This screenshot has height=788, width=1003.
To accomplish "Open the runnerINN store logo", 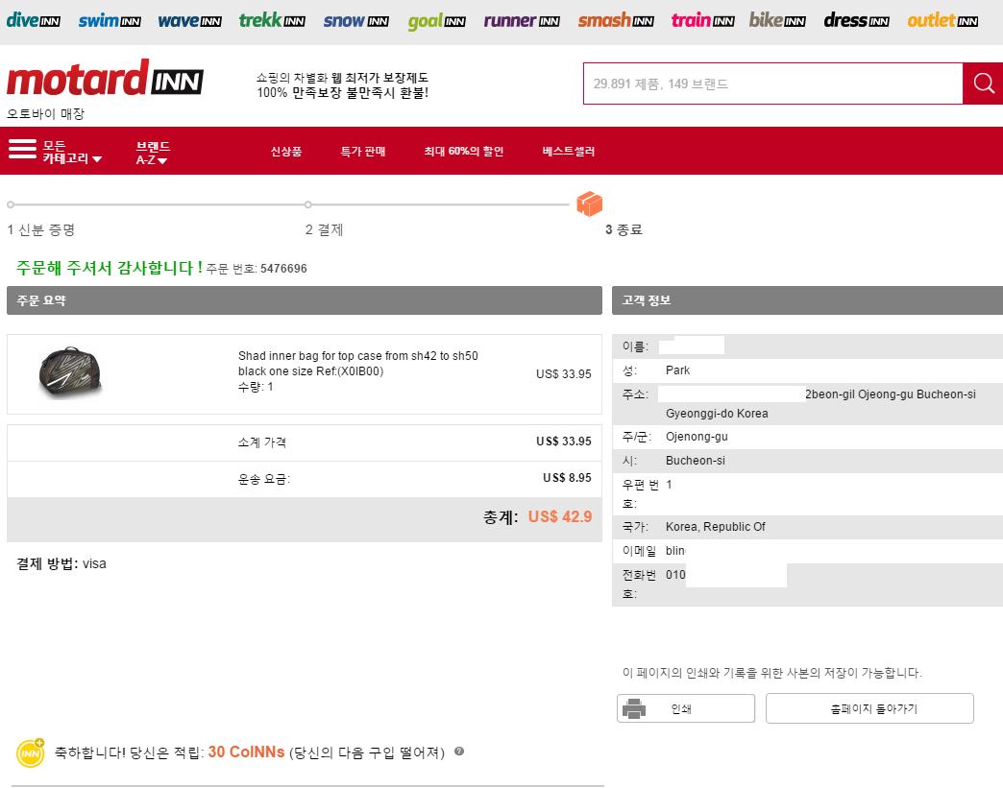I will [521, 20].
